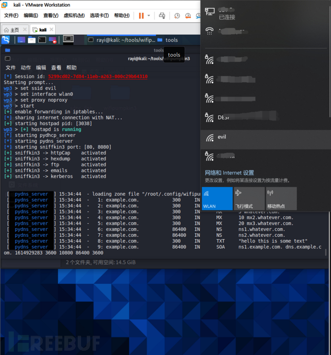
Task: Open the Kali dragon applications menu
Action: coord(6,40)
